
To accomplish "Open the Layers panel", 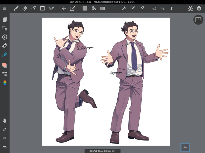I will click(199, 8).
